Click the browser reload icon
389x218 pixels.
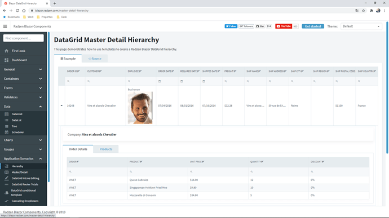17,10
